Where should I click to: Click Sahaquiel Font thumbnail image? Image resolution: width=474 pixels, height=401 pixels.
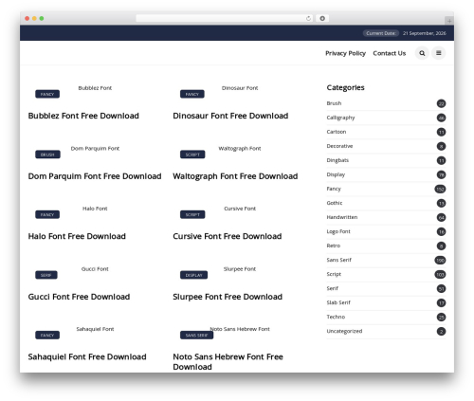point(95,329)
